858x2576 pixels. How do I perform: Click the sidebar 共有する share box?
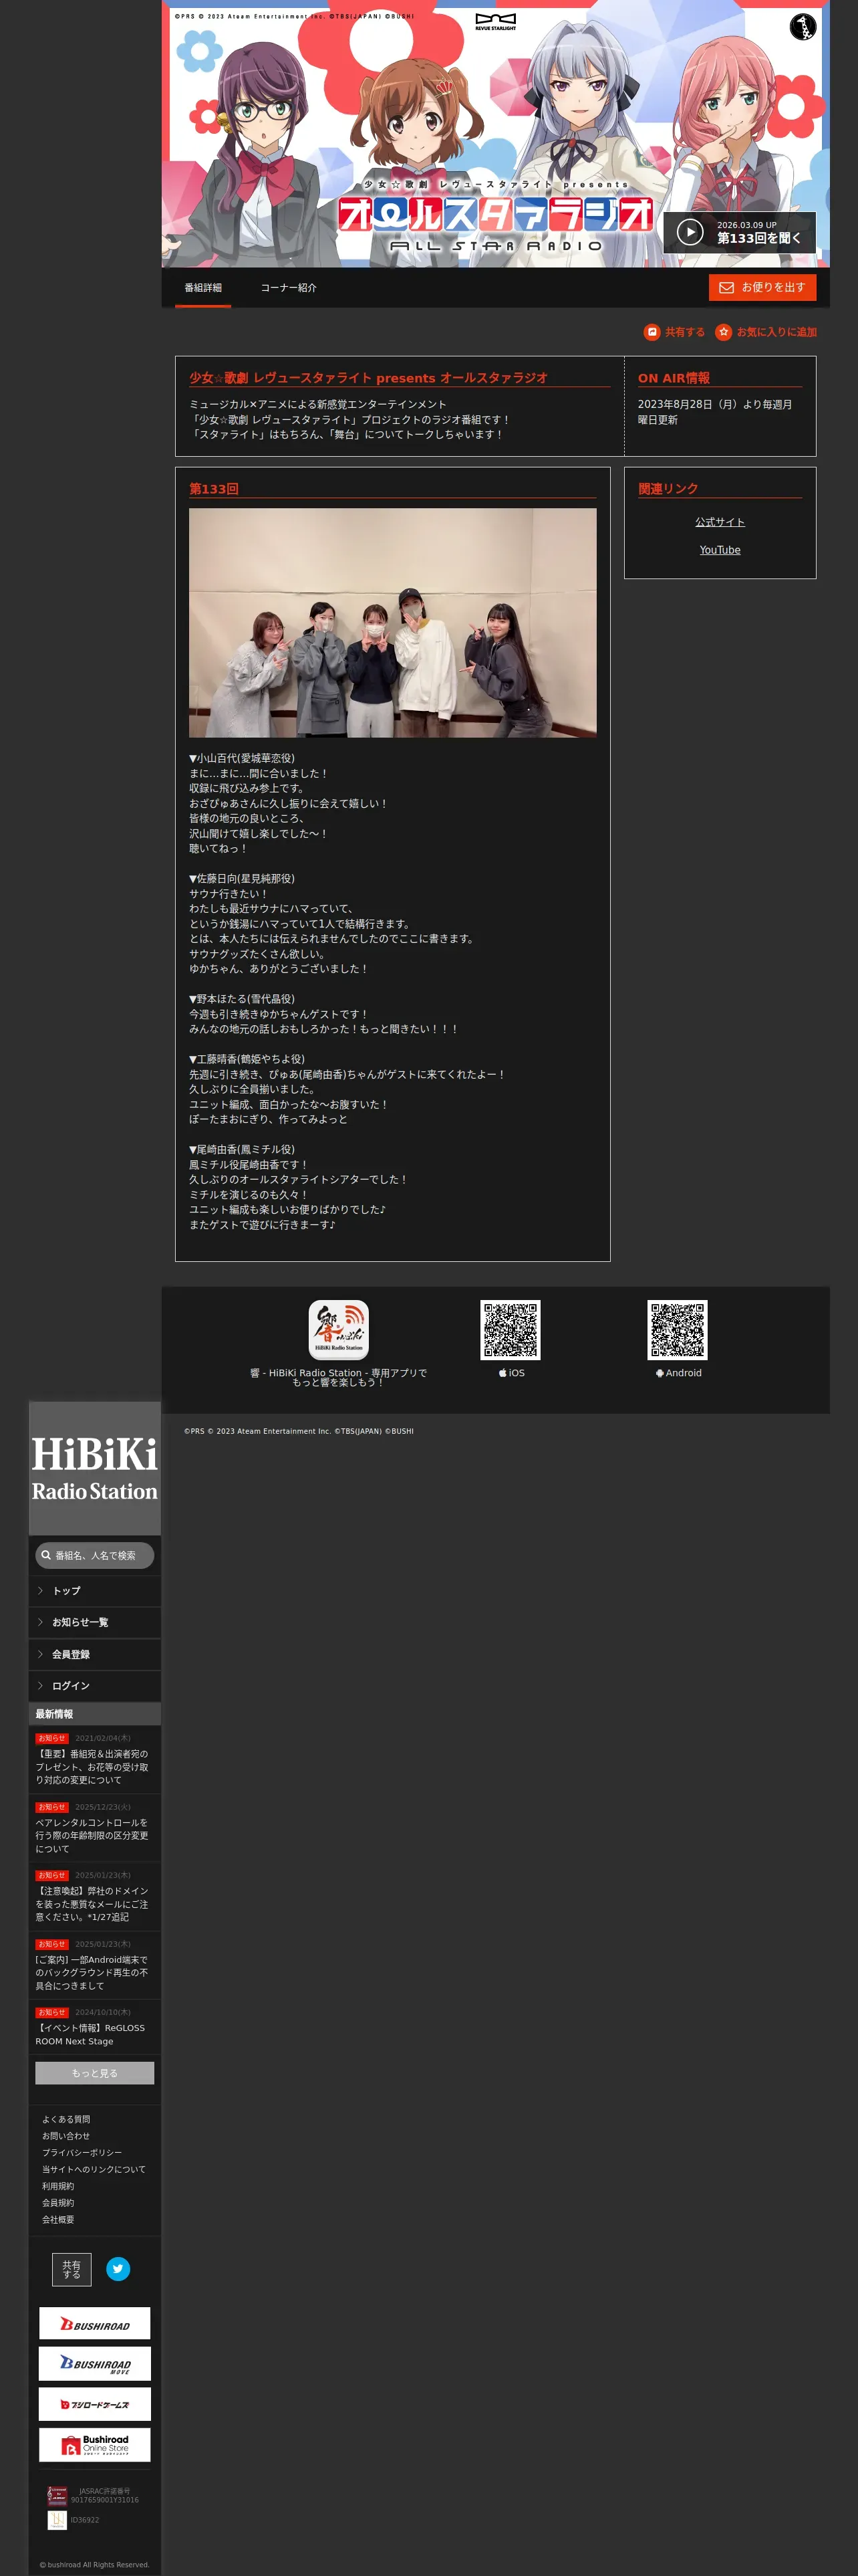(72, 2269)
